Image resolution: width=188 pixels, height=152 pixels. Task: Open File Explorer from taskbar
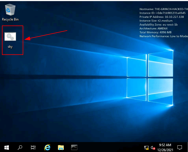[x=61, y=148]
